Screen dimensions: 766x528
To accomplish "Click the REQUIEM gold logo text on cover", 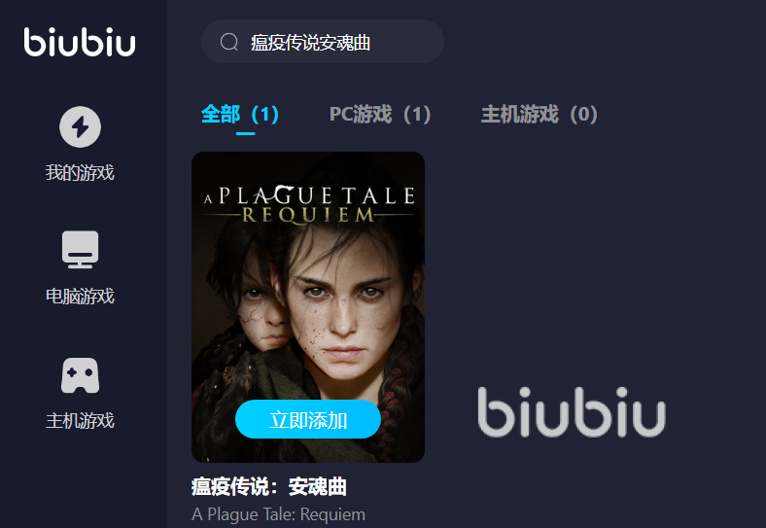I will [x=308, y=215].
